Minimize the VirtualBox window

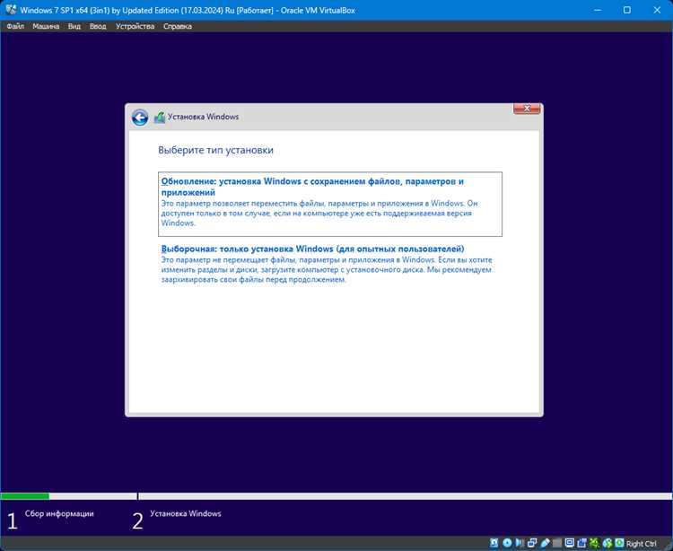[x=598, y=10]
